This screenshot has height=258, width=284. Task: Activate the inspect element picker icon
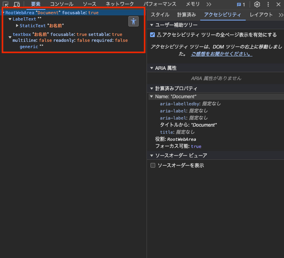[6, 4]
